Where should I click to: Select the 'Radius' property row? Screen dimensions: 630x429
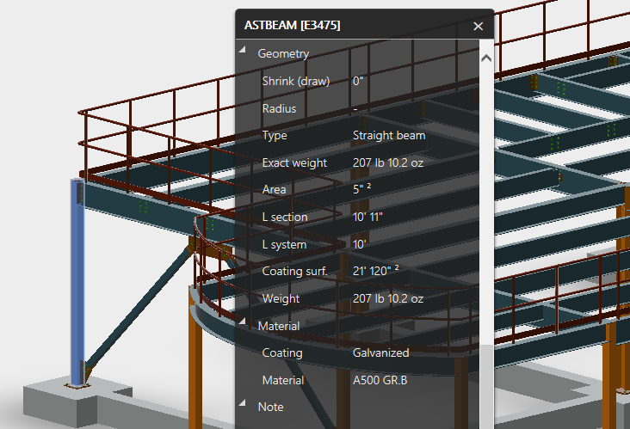pyautogui.click(x=357, y=108)
